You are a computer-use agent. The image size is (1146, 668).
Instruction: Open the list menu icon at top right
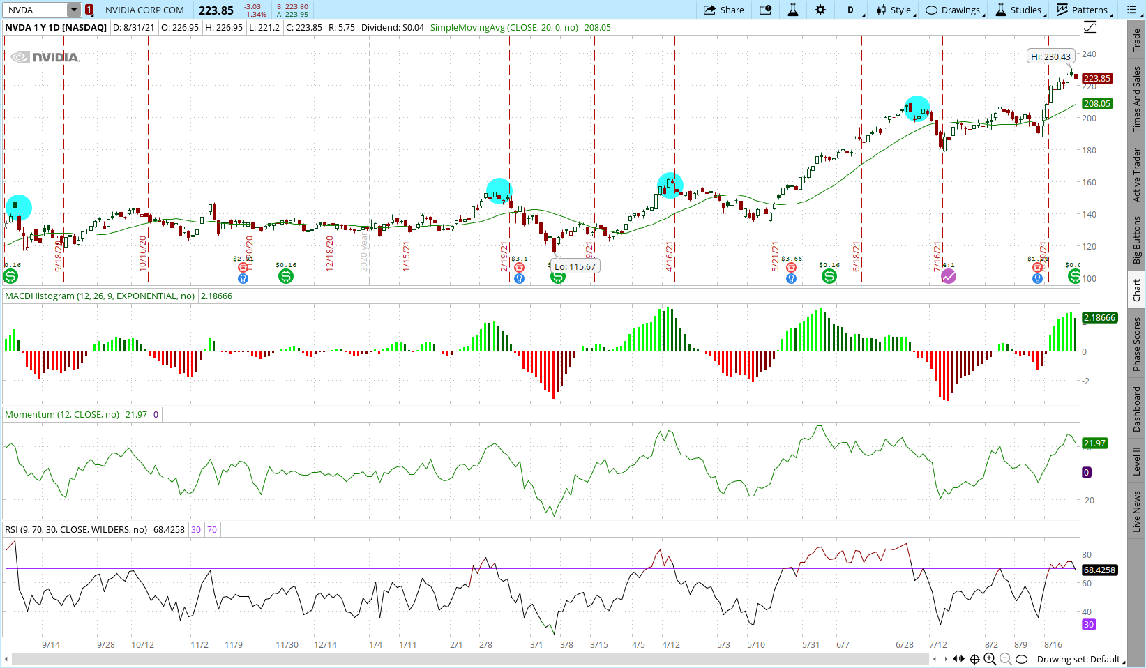click(1131, 10)
